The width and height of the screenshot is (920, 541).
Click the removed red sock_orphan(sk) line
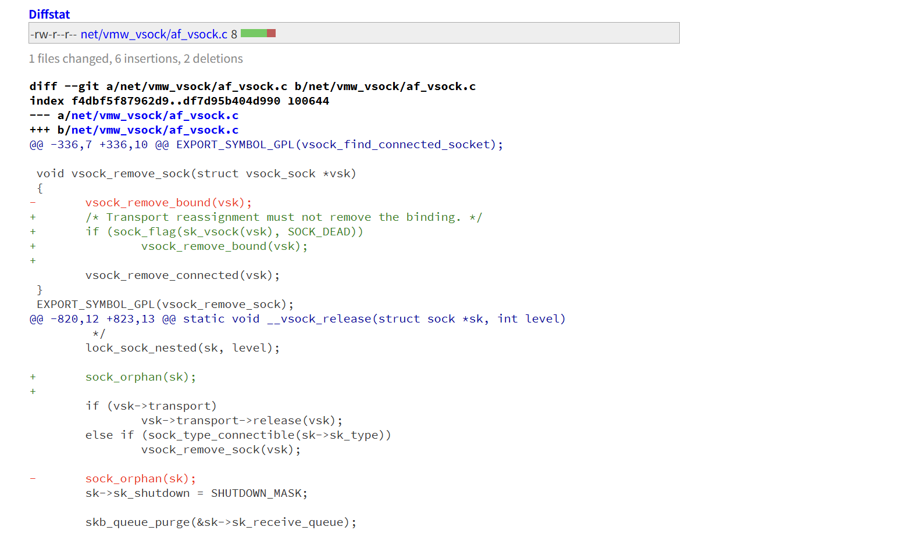coord(140,479)
